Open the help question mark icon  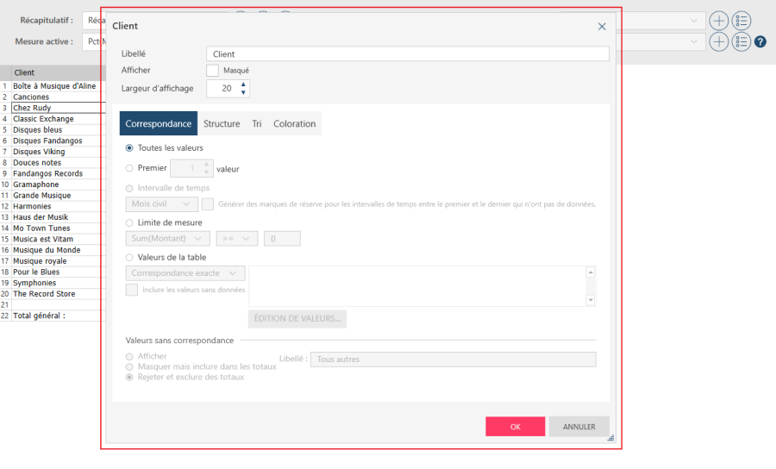coord(760,42)
